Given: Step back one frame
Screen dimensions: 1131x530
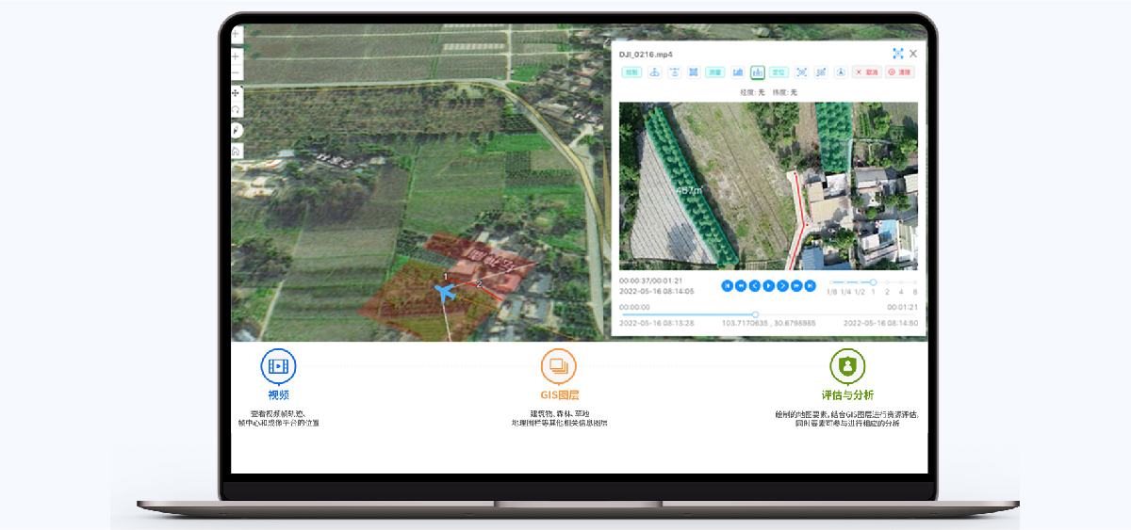Looking at the screenshot, I should tap(755, 285).
